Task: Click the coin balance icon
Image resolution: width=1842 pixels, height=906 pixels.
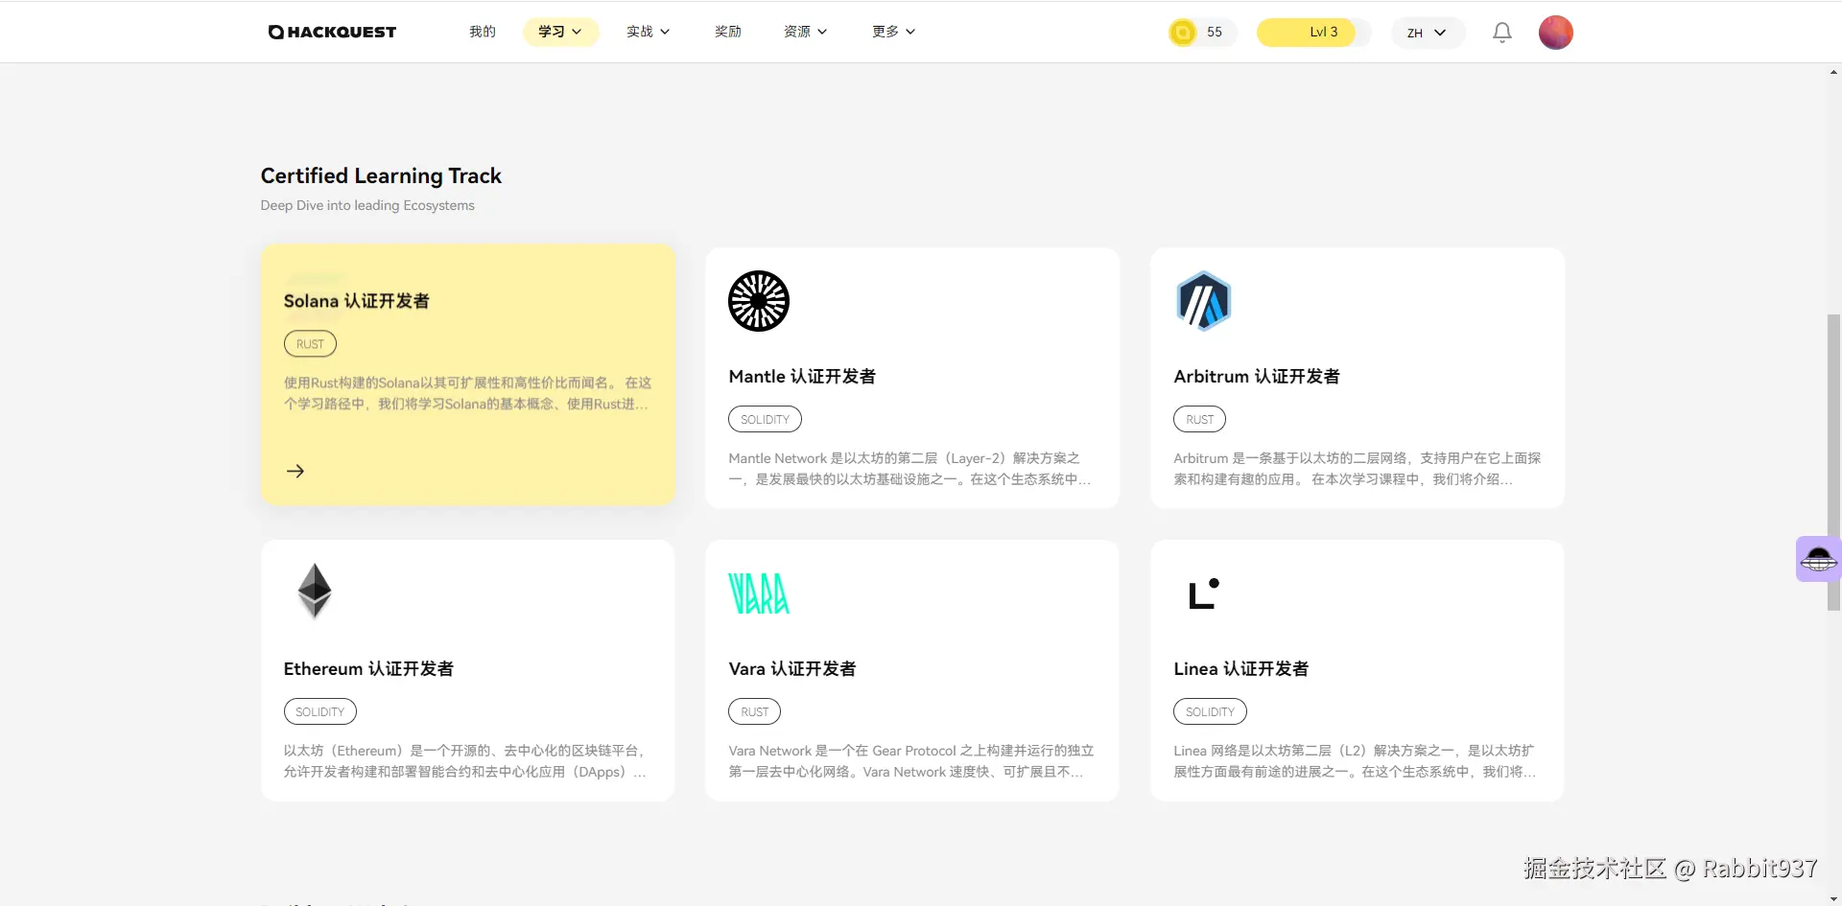Action: [x=1181, y=32]
